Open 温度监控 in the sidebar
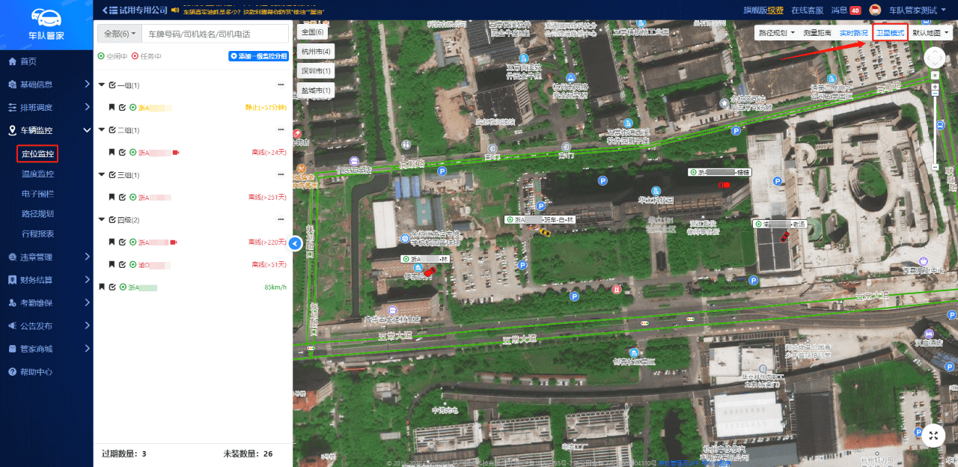Viewport: 958px width, 467px height. click(x=37, y=174)
